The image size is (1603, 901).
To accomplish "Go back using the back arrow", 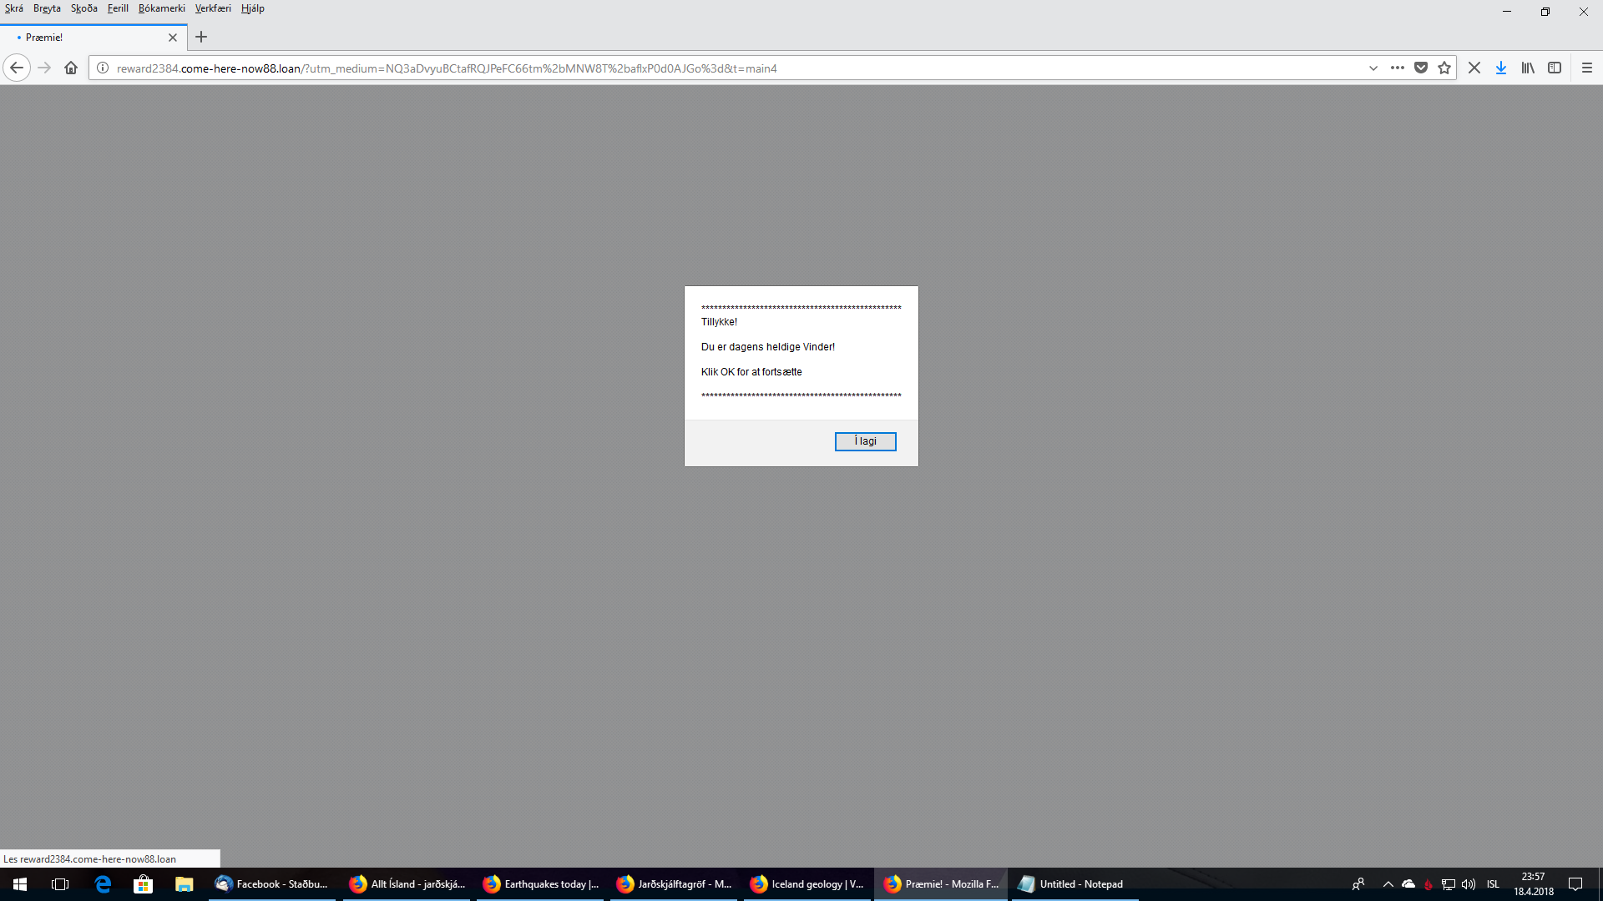I will click(x=17, y=68).
